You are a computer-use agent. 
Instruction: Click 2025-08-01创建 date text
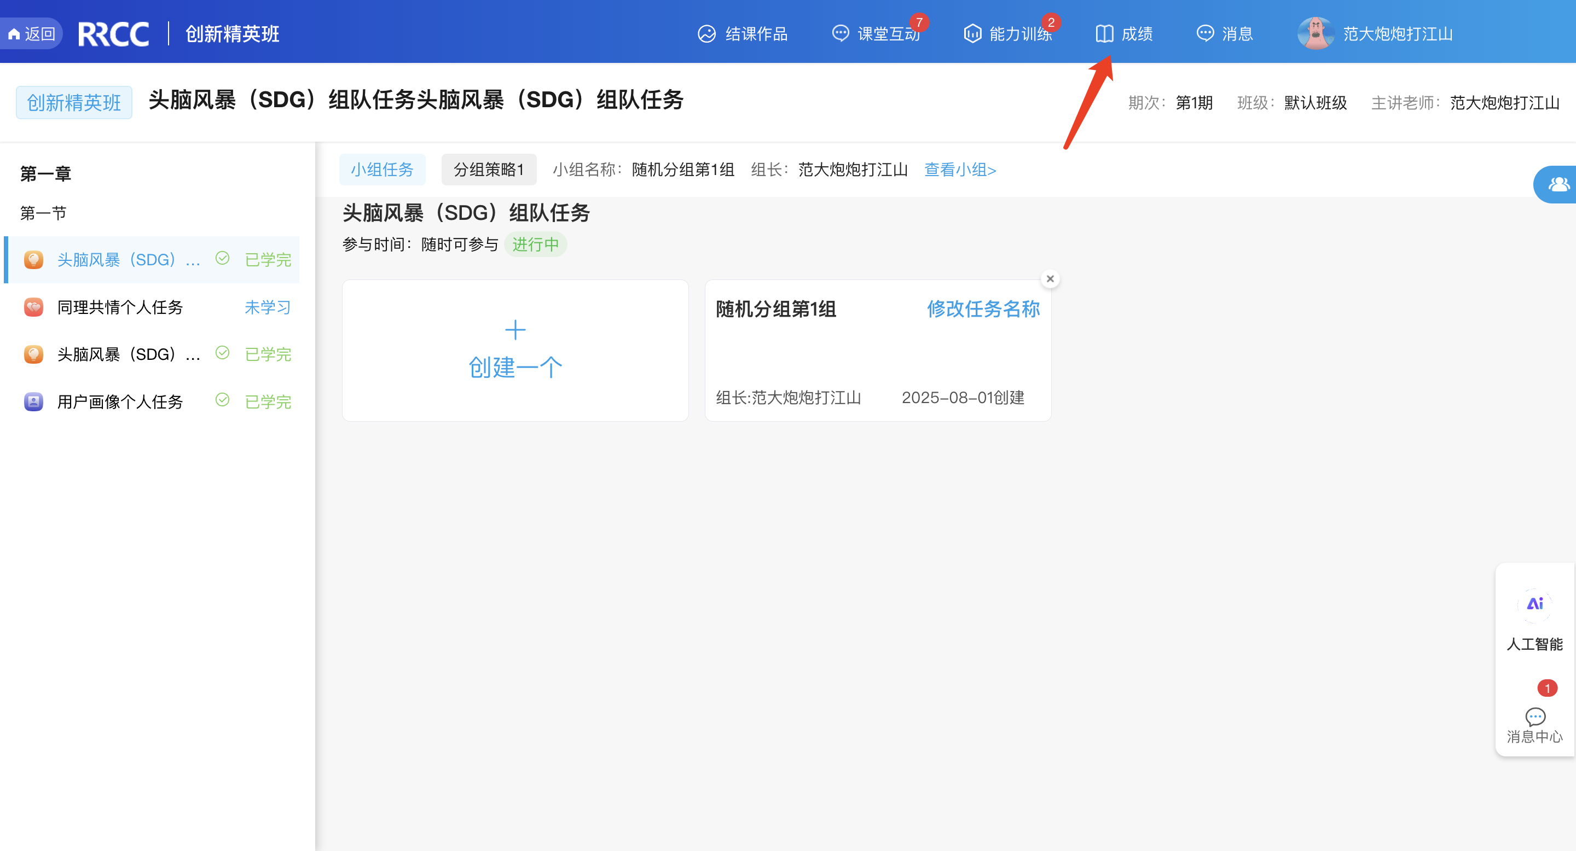click(963, 398)
